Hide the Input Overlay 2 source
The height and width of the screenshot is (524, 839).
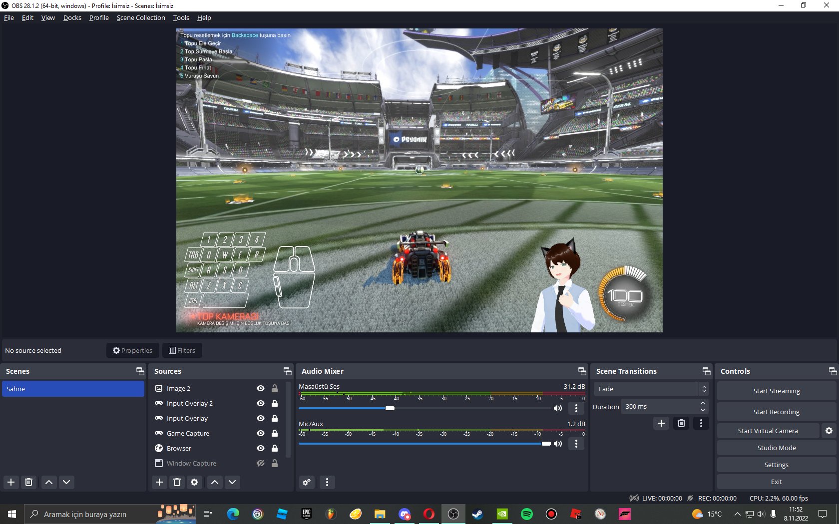(x=261, y=403)
